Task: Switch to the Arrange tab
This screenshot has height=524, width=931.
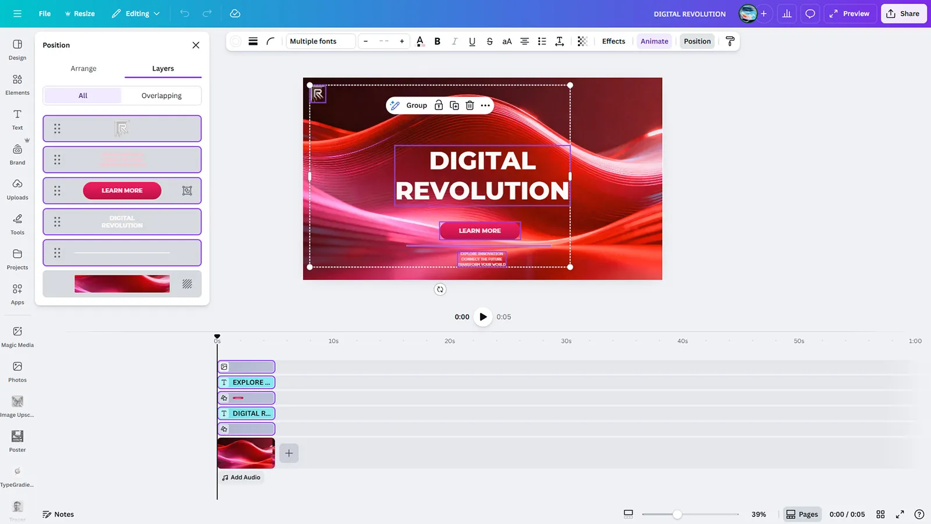Action: point(83,69)
